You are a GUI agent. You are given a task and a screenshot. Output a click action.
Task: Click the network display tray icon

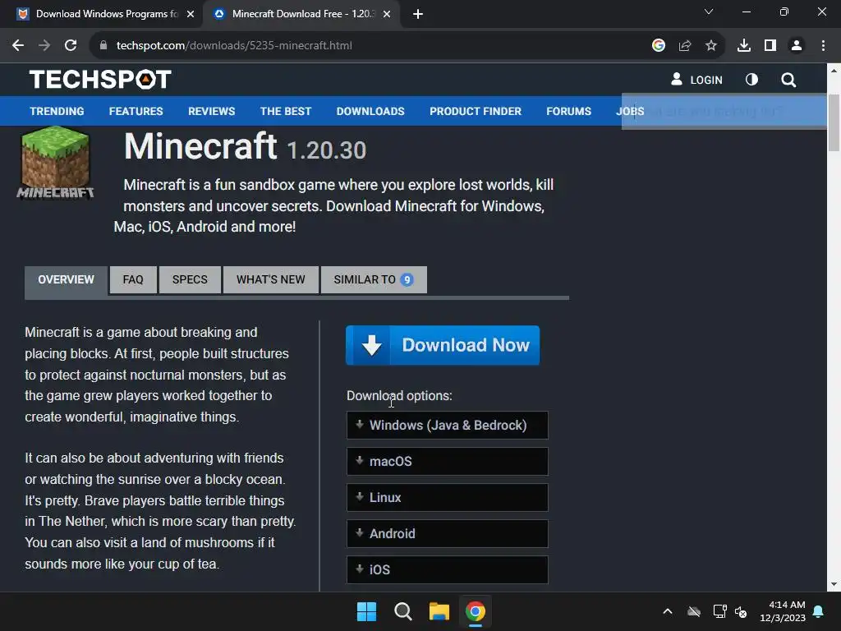(719, 611)
